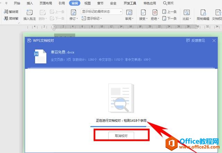222x153 pixels.
Task: Expand the 拒绝 dropdown arrow
Action: [159, 18]
